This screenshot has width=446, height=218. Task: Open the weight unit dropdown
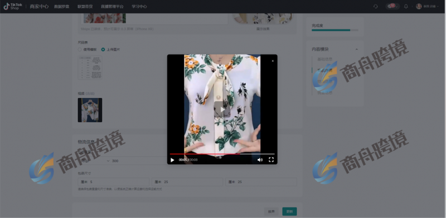tap(95, 161)
